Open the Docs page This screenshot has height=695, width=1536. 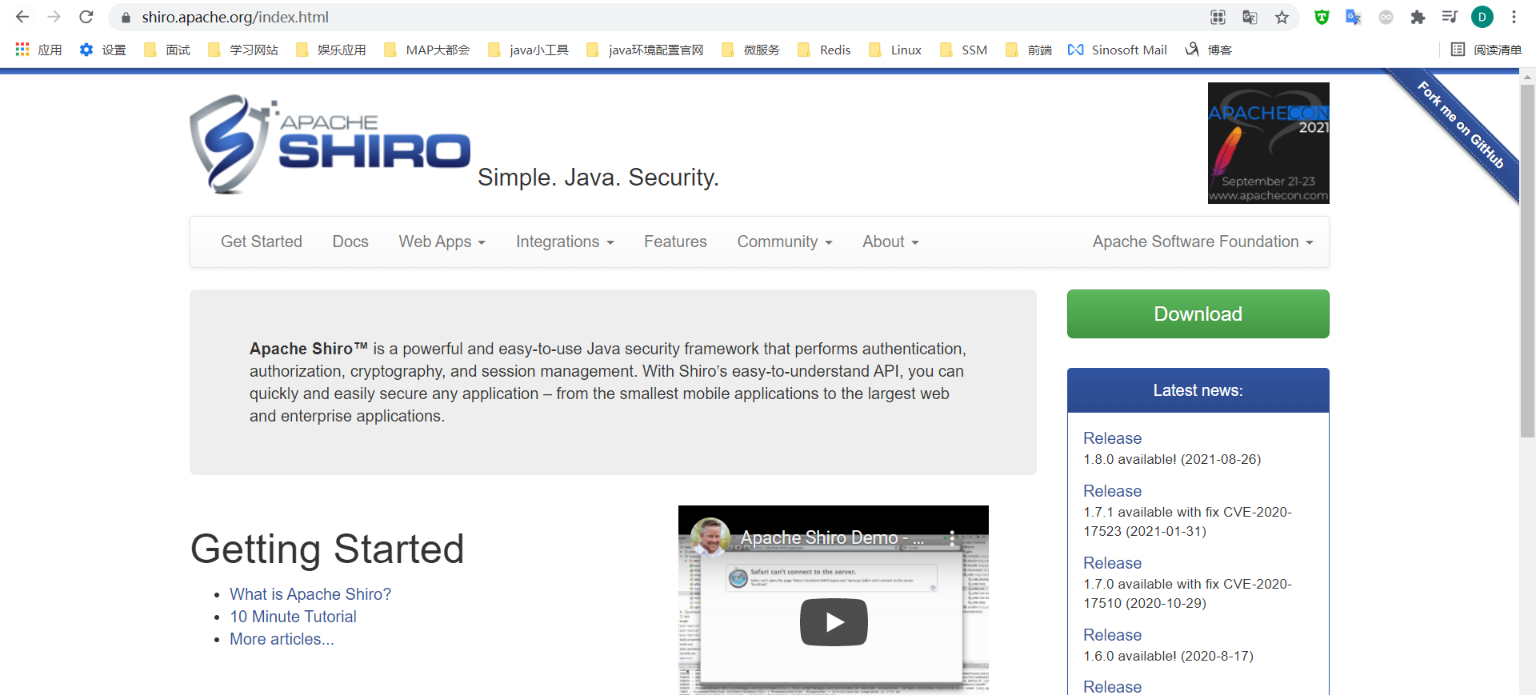350,242
